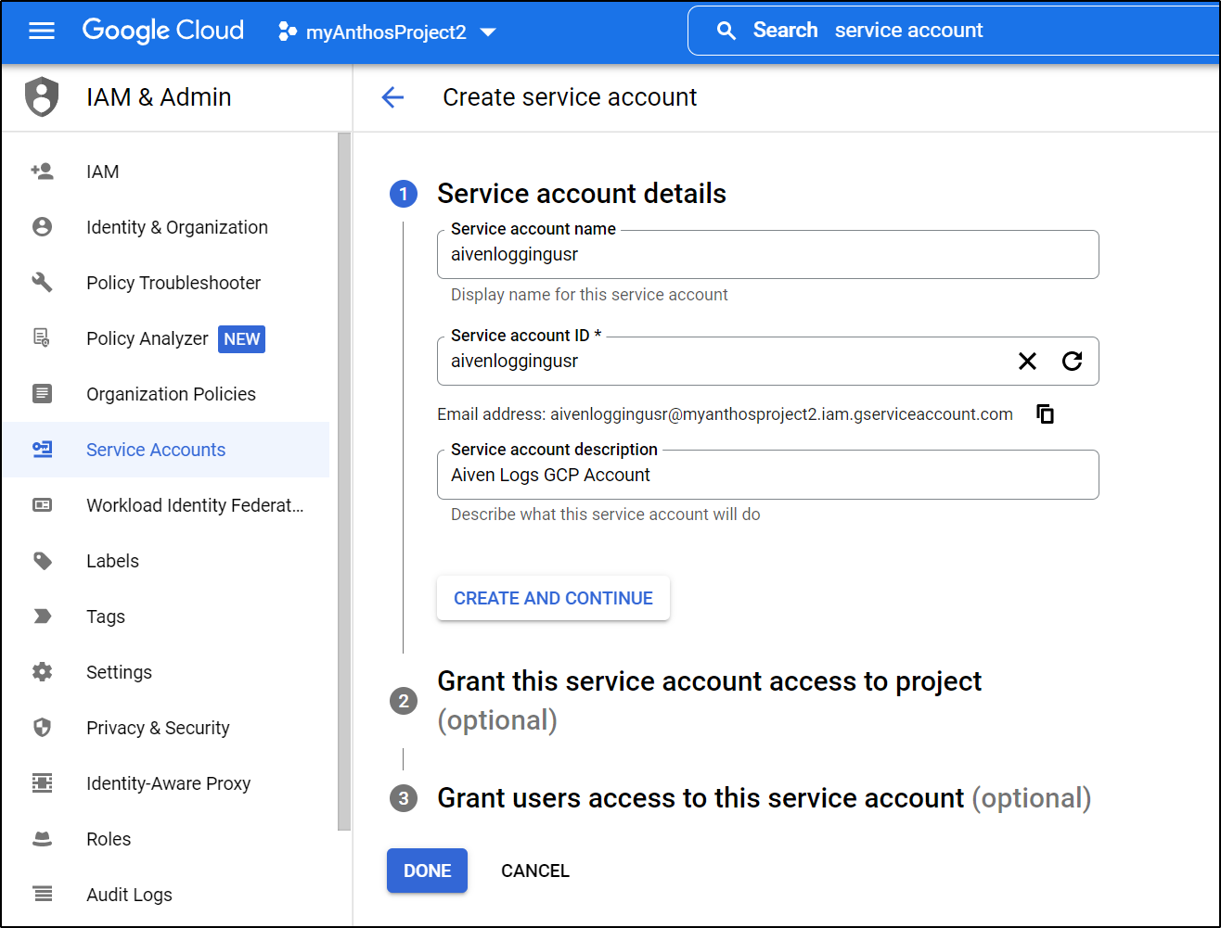This screenshot has height=928, width=1221.
Task: Open Identity & Organization
Action: coord(166,227)
